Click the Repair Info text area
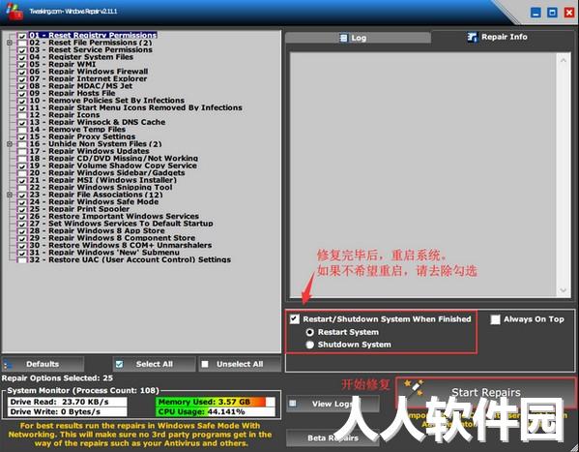The image size is (579, 452). [x=423, y=175]
